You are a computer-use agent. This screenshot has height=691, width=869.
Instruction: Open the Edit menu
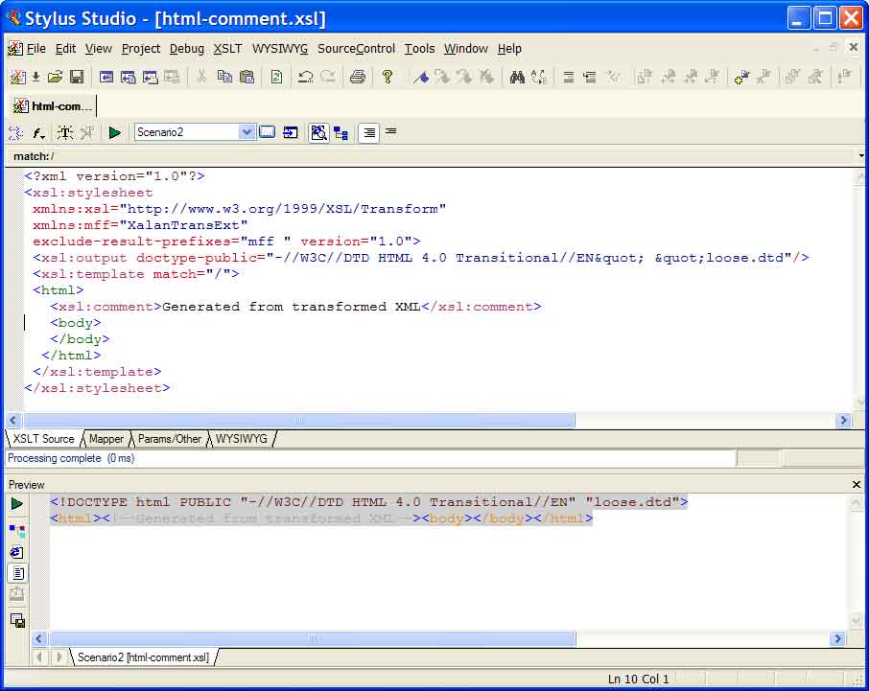point(65,49)
